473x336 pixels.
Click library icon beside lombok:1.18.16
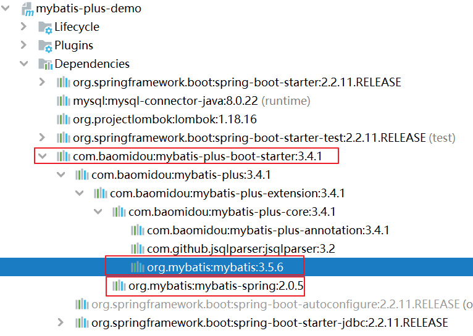tap(63, 119)
